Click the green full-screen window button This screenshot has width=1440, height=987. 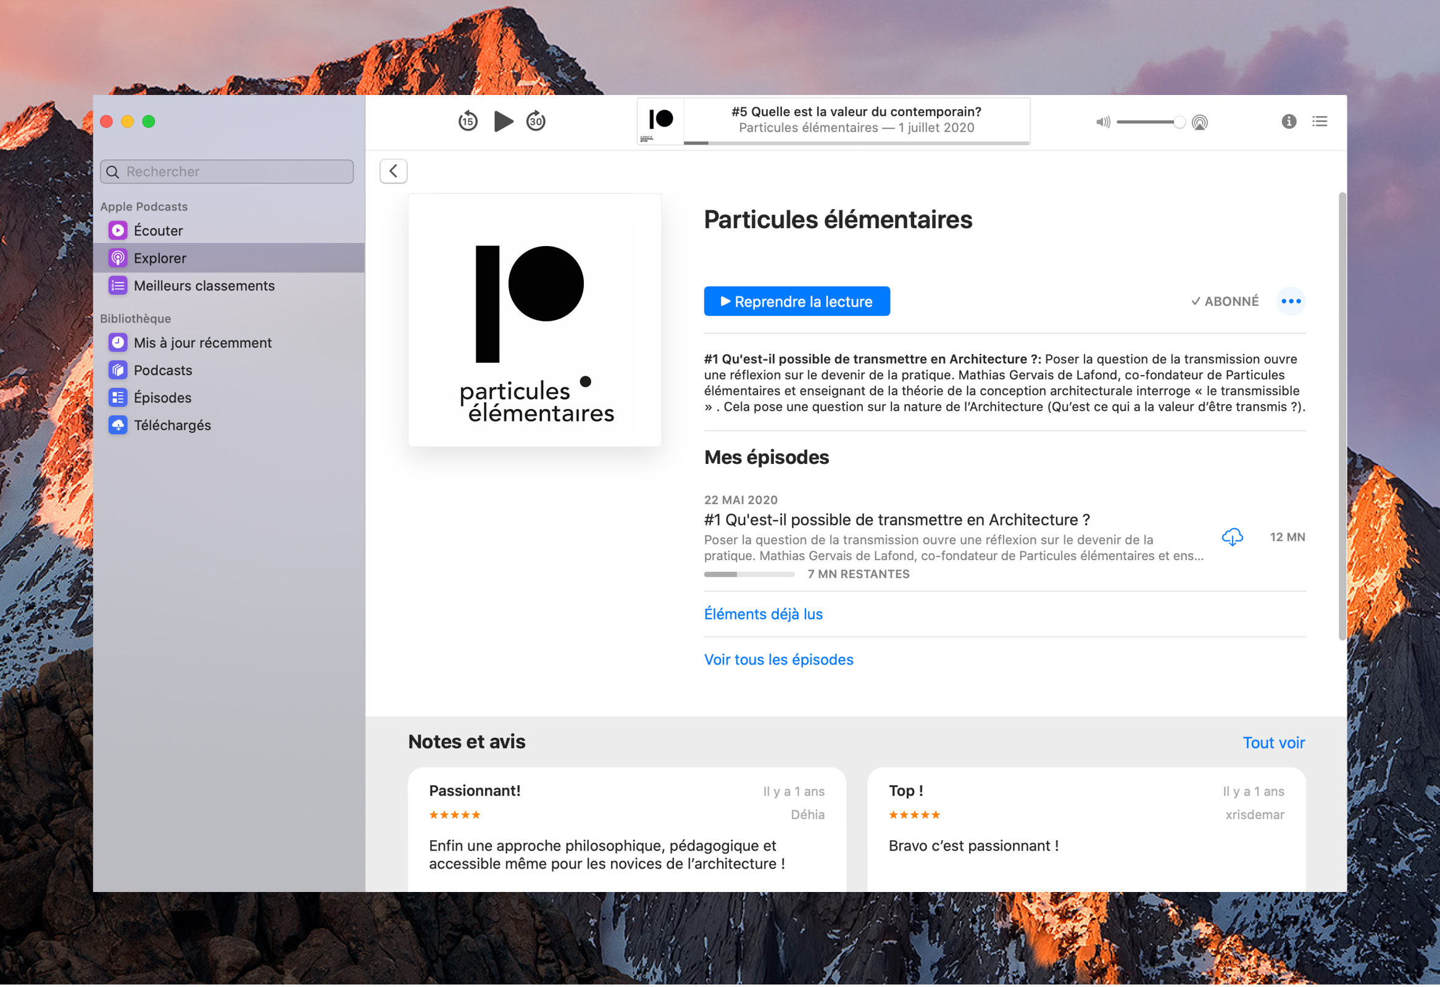coord(149,122)
